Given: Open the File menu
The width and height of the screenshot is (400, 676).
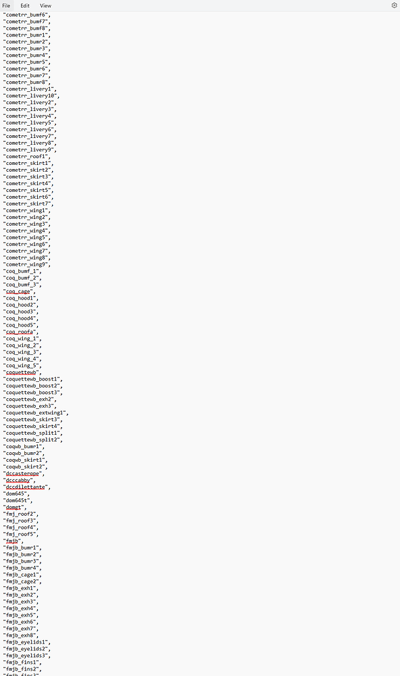Looking at the screenshot, I should [x=6, y=5].
